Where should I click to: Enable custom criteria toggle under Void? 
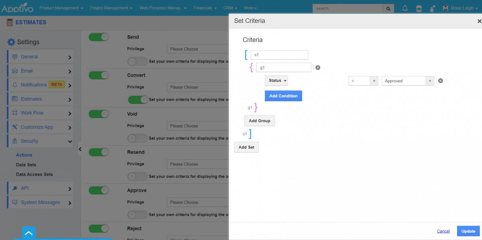point(137,138)
